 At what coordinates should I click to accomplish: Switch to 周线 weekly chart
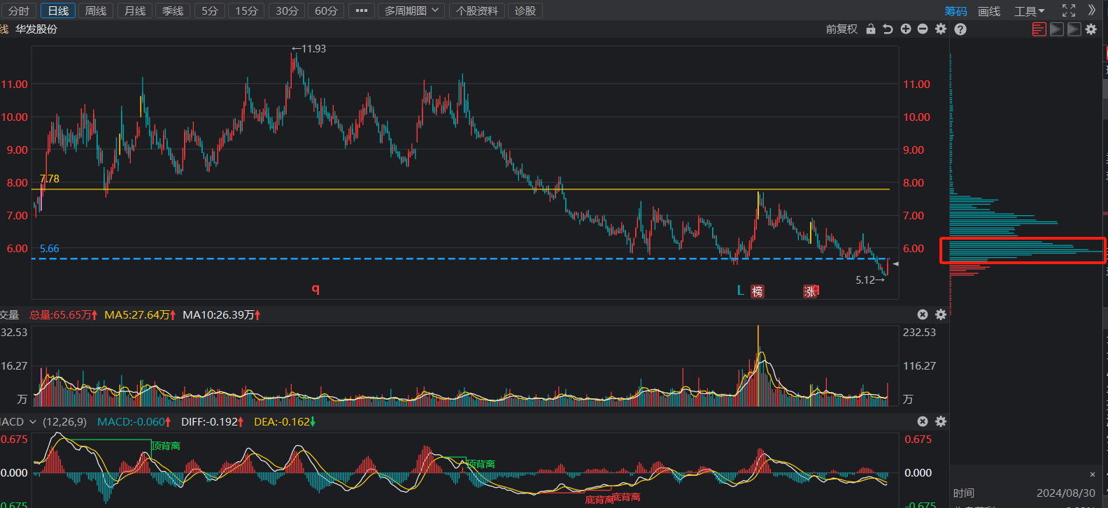pyautogui.click(x=96, y=11)
